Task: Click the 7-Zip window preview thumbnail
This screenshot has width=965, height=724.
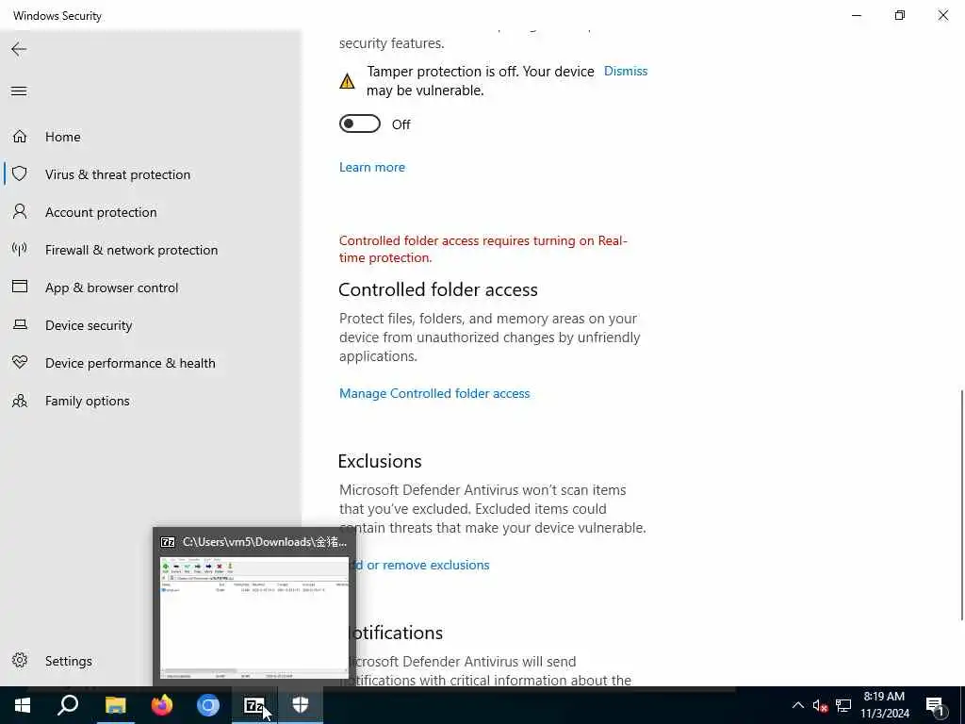Action: pos(254,617)
